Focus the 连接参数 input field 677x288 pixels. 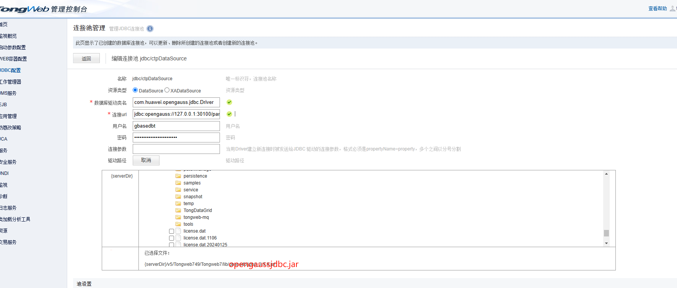coord(176,149)
